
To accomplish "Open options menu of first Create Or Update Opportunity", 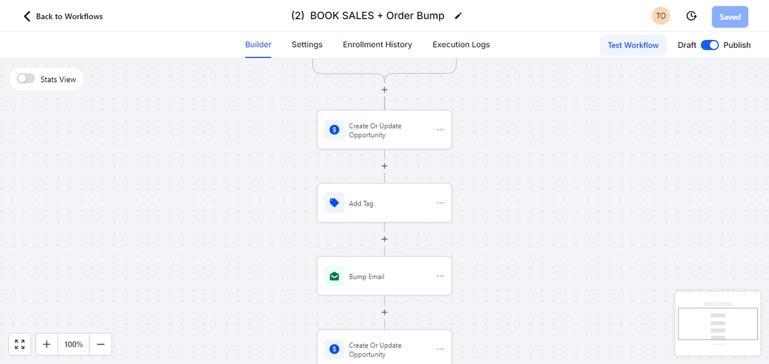I will click(440, 130).
